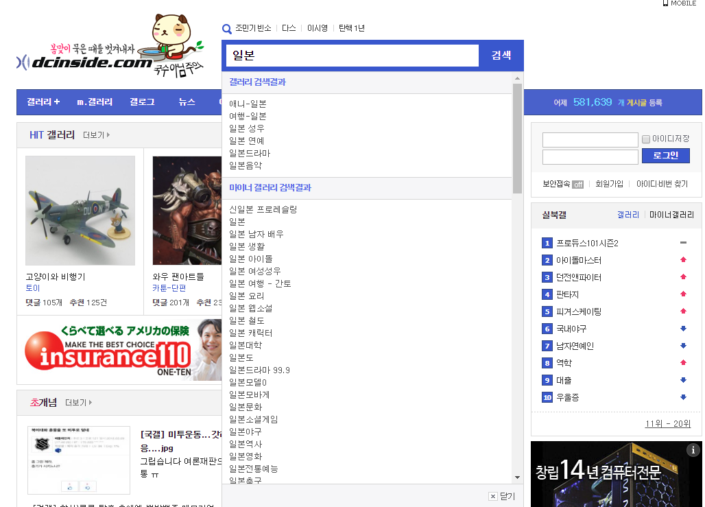The height and width of the screenshot is (507, 705).
Task: Click the dcinside.com logo
Action: coord(85,62)
